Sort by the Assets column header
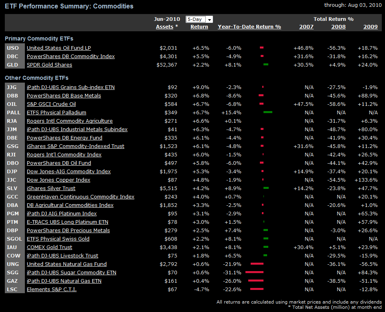 click(x=164, y=27)
